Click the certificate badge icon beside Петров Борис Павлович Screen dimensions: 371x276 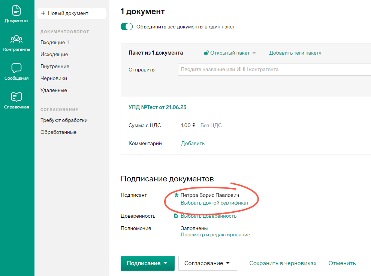[x=176, y=195]
